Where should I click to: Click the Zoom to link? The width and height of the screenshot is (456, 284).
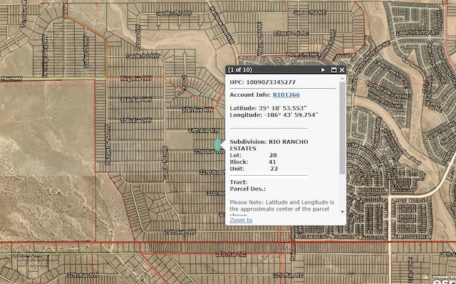(241, 220)
